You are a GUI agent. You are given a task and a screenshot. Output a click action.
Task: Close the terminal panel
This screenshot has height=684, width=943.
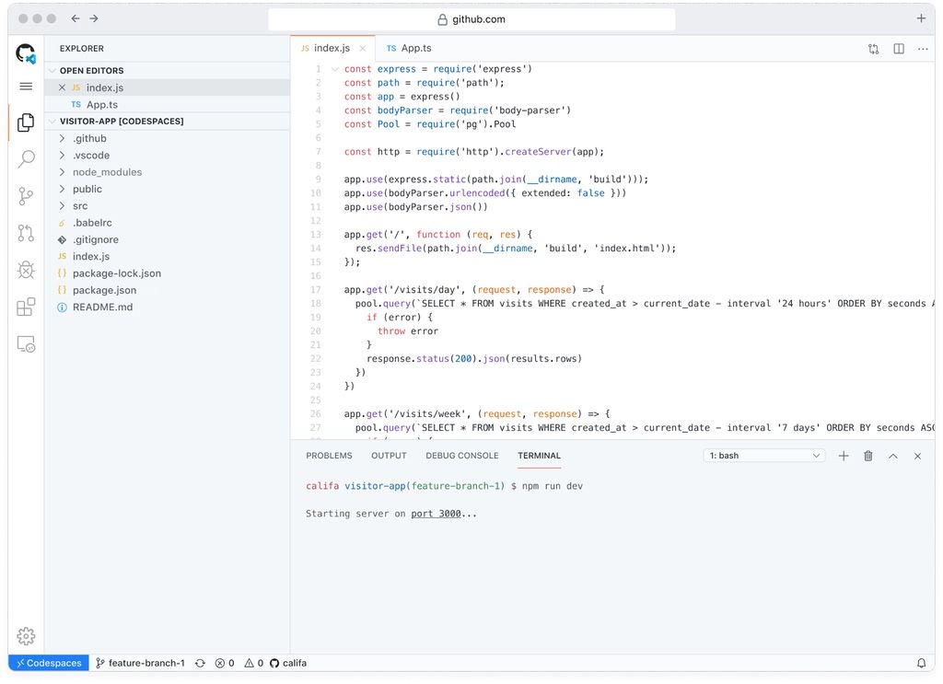(918, 457)
